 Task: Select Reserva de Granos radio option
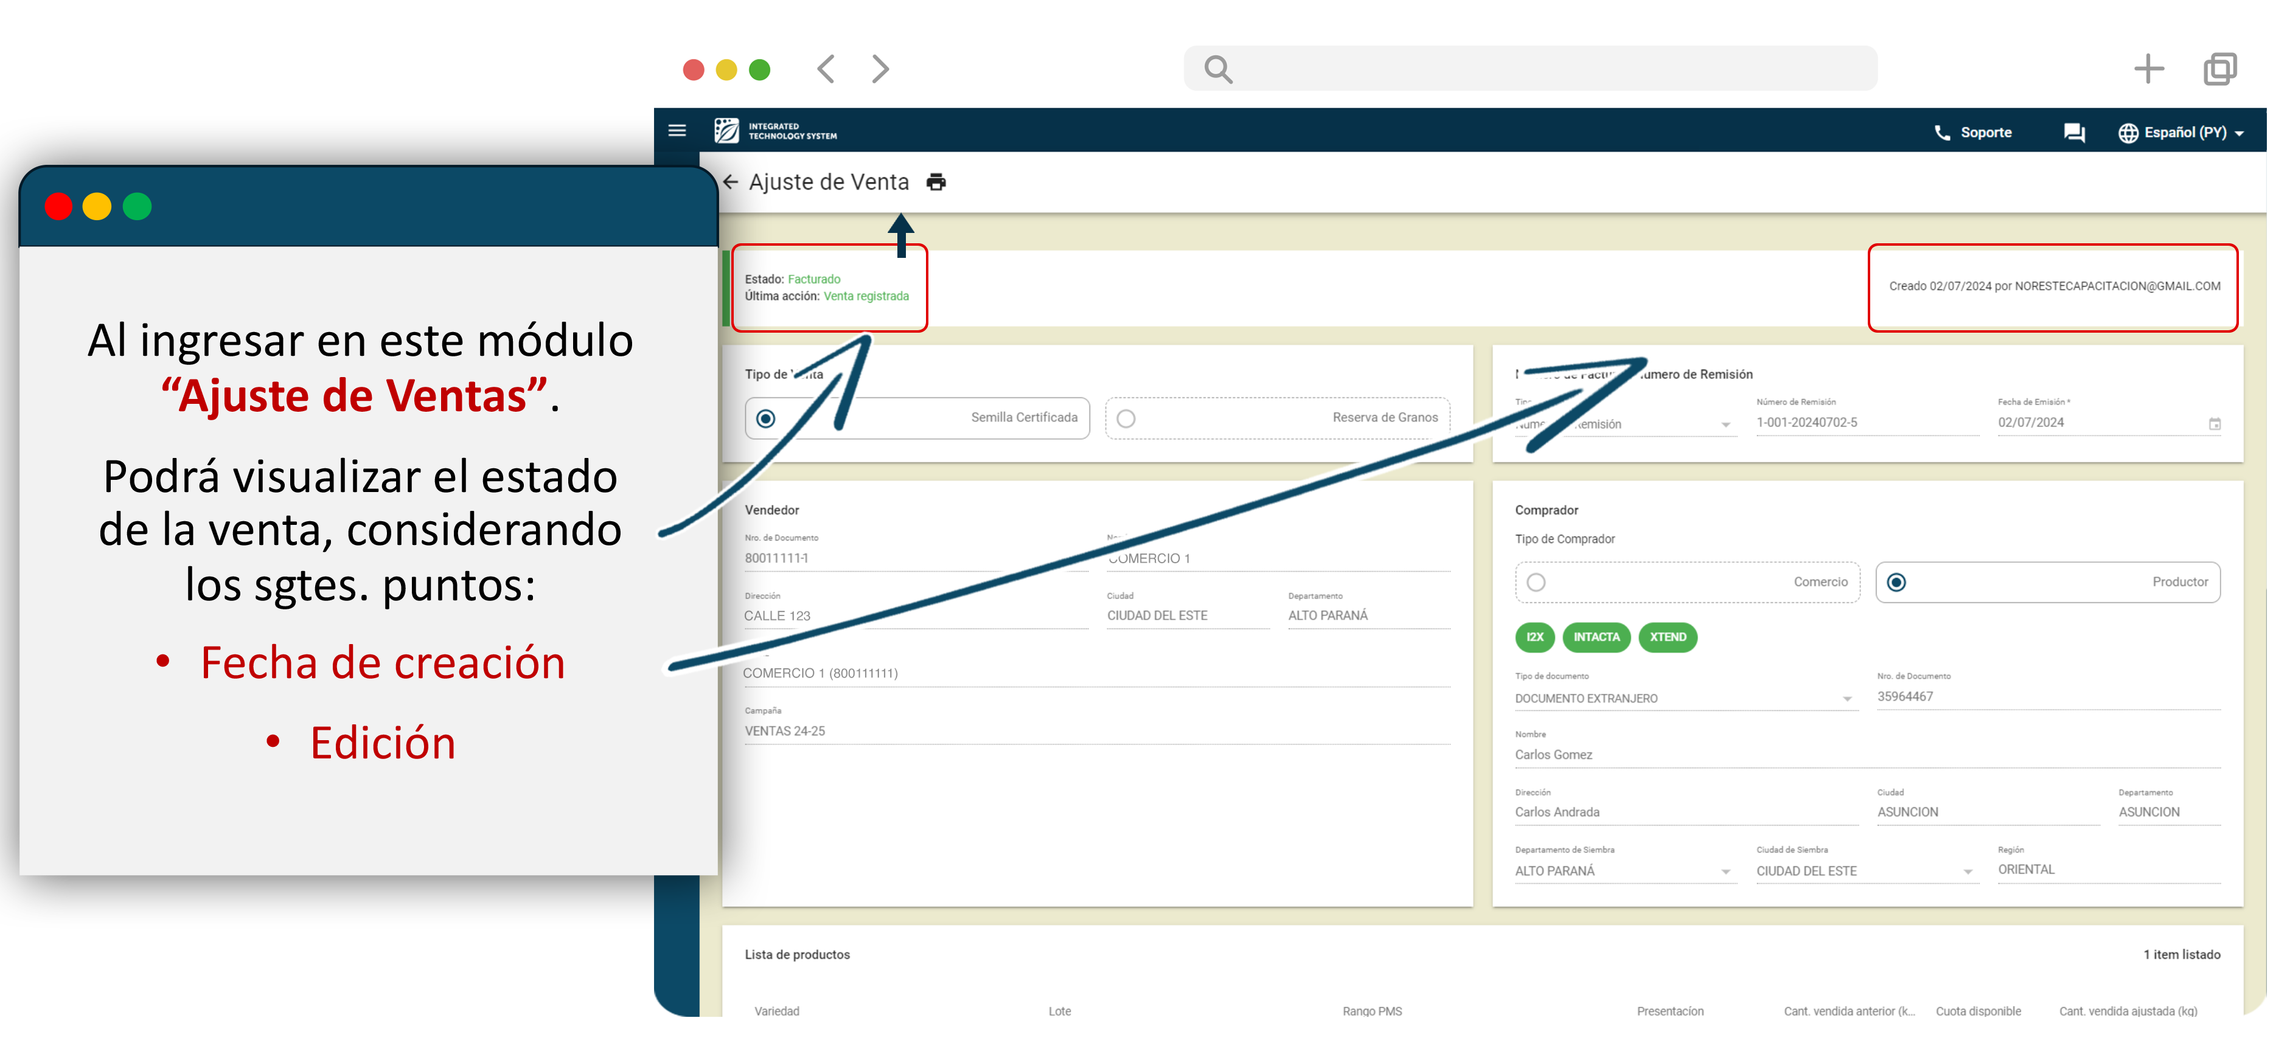click(x=1126, y=418)
